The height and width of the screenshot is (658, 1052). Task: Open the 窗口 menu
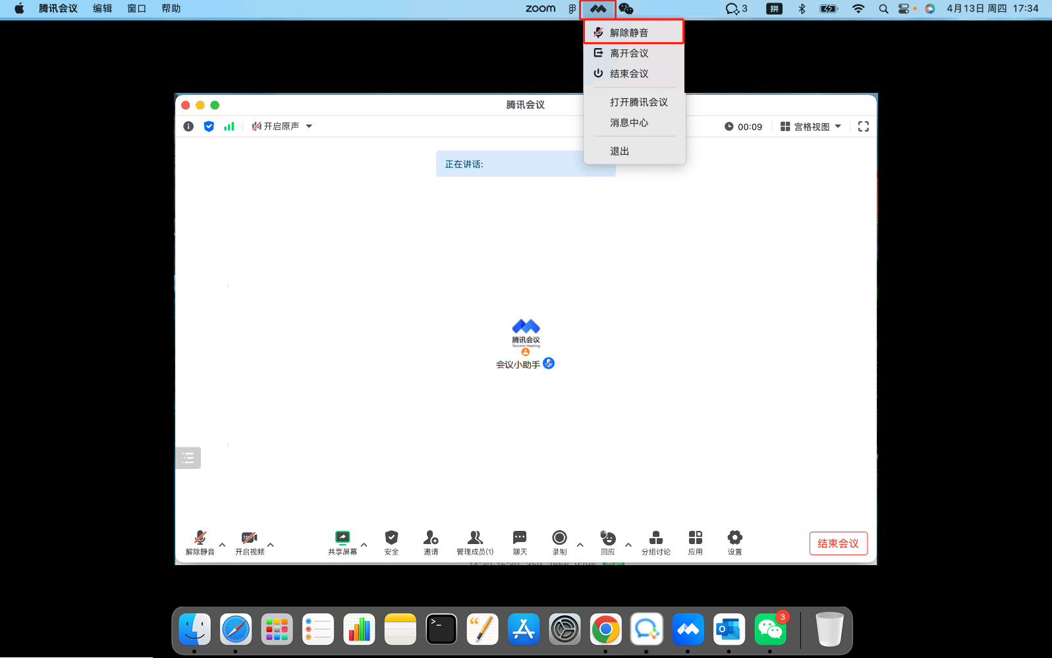pos(136,9)
